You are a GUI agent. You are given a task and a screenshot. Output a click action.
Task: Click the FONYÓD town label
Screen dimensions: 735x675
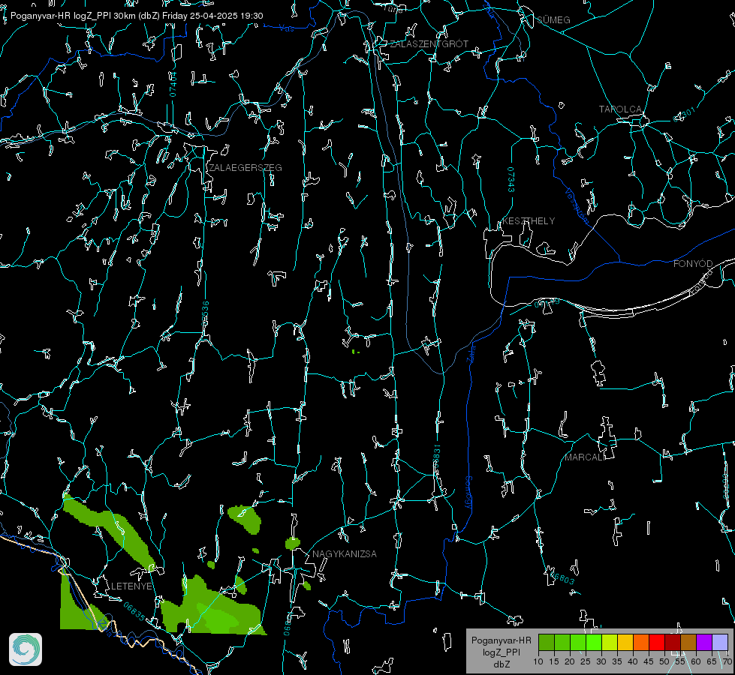693,264
